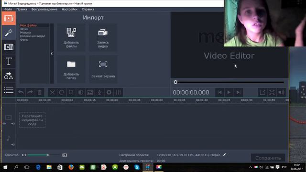
Task: Select Коллекция видео category
Action: (33, 36)
